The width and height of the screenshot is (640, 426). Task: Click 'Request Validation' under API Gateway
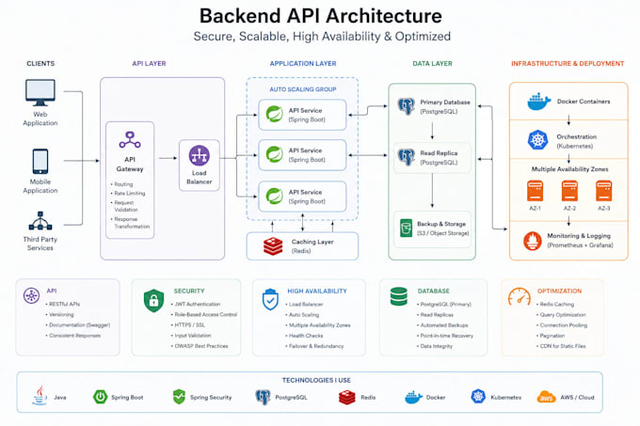pyautogui.click(x=126, y=206)
